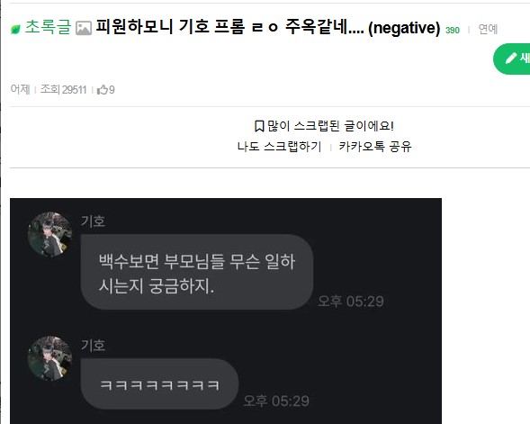Click the 많이 스크랩된 글이에요! notice text

[x=330, y=126]
